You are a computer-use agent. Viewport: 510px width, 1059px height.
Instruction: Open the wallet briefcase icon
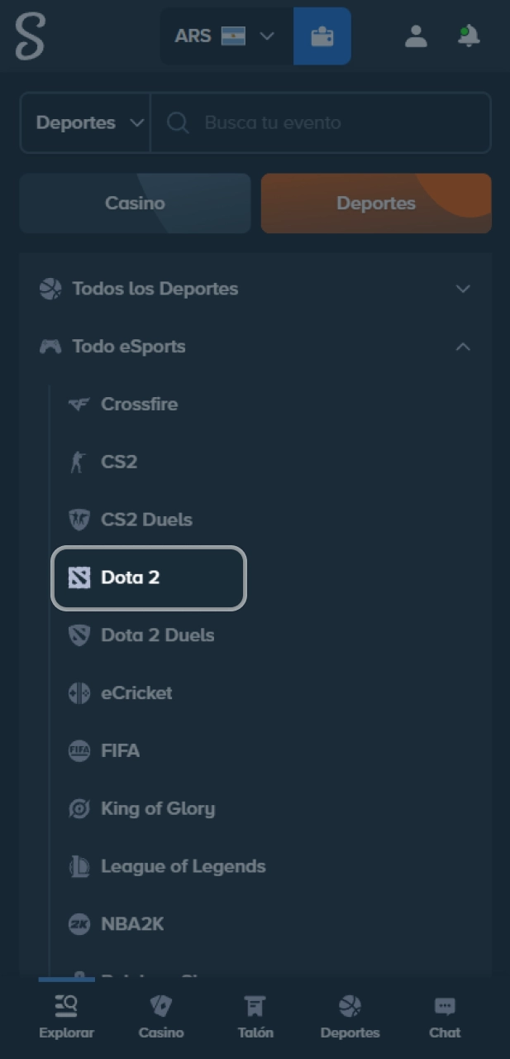pos(322,36)
